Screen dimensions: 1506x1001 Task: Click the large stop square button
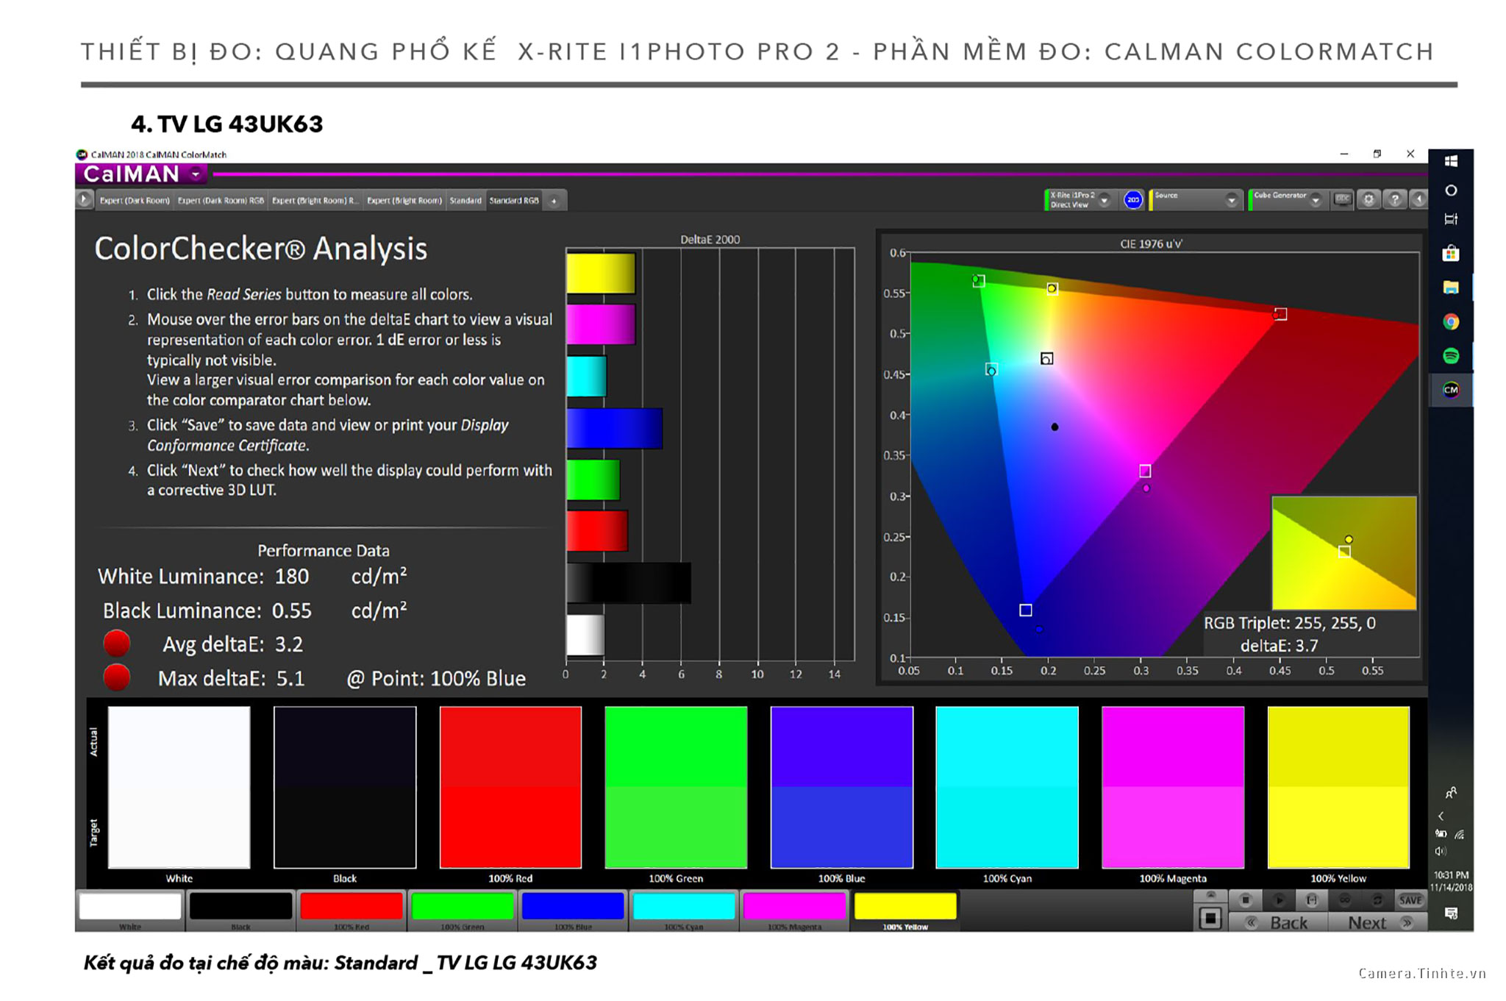coord(1210,918)
